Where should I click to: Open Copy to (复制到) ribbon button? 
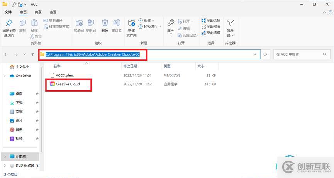91,26
